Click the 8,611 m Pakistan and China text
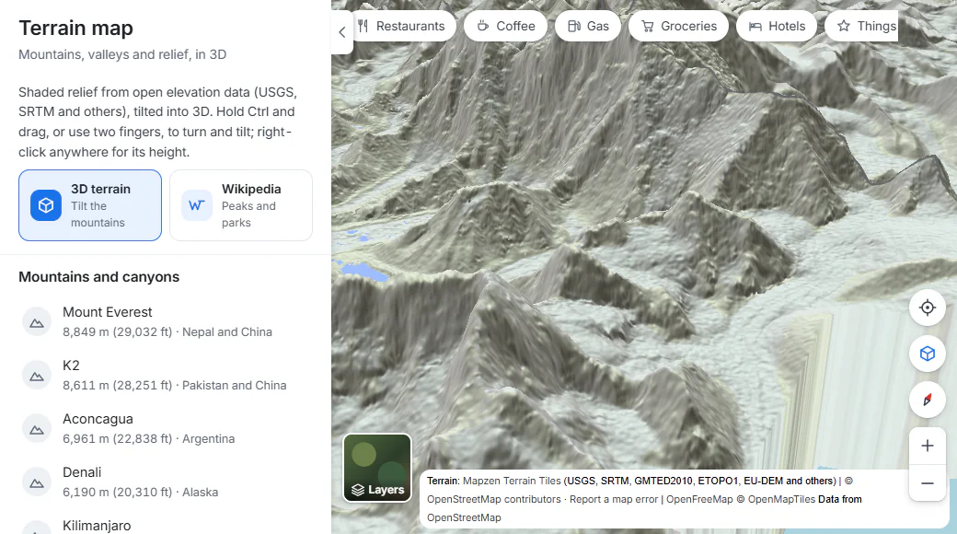957x534 pixels. (x=175, y=386)
